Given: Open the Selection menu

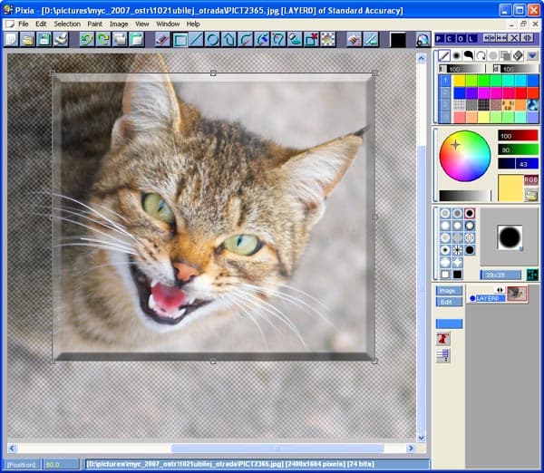Looking at the screenshot, I should click(66, 24).
